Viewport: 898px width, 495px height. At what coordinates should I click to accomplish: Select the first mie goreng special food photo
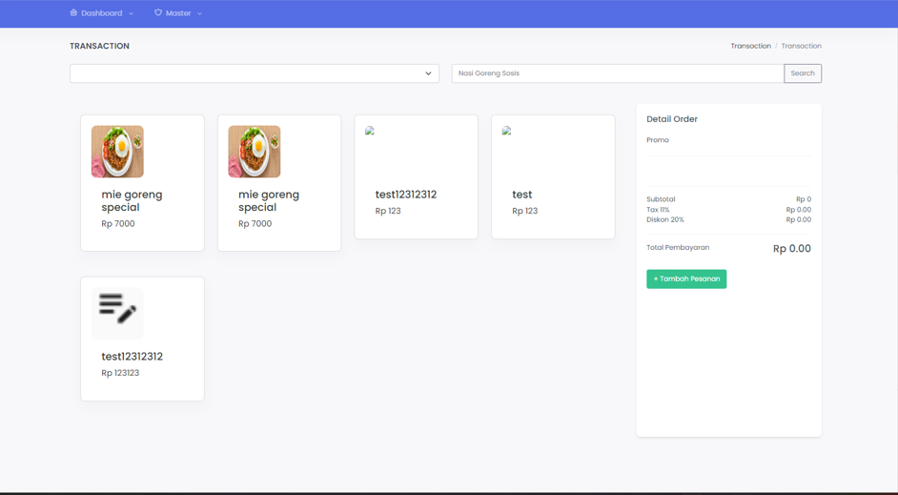(x=117, y=152)
